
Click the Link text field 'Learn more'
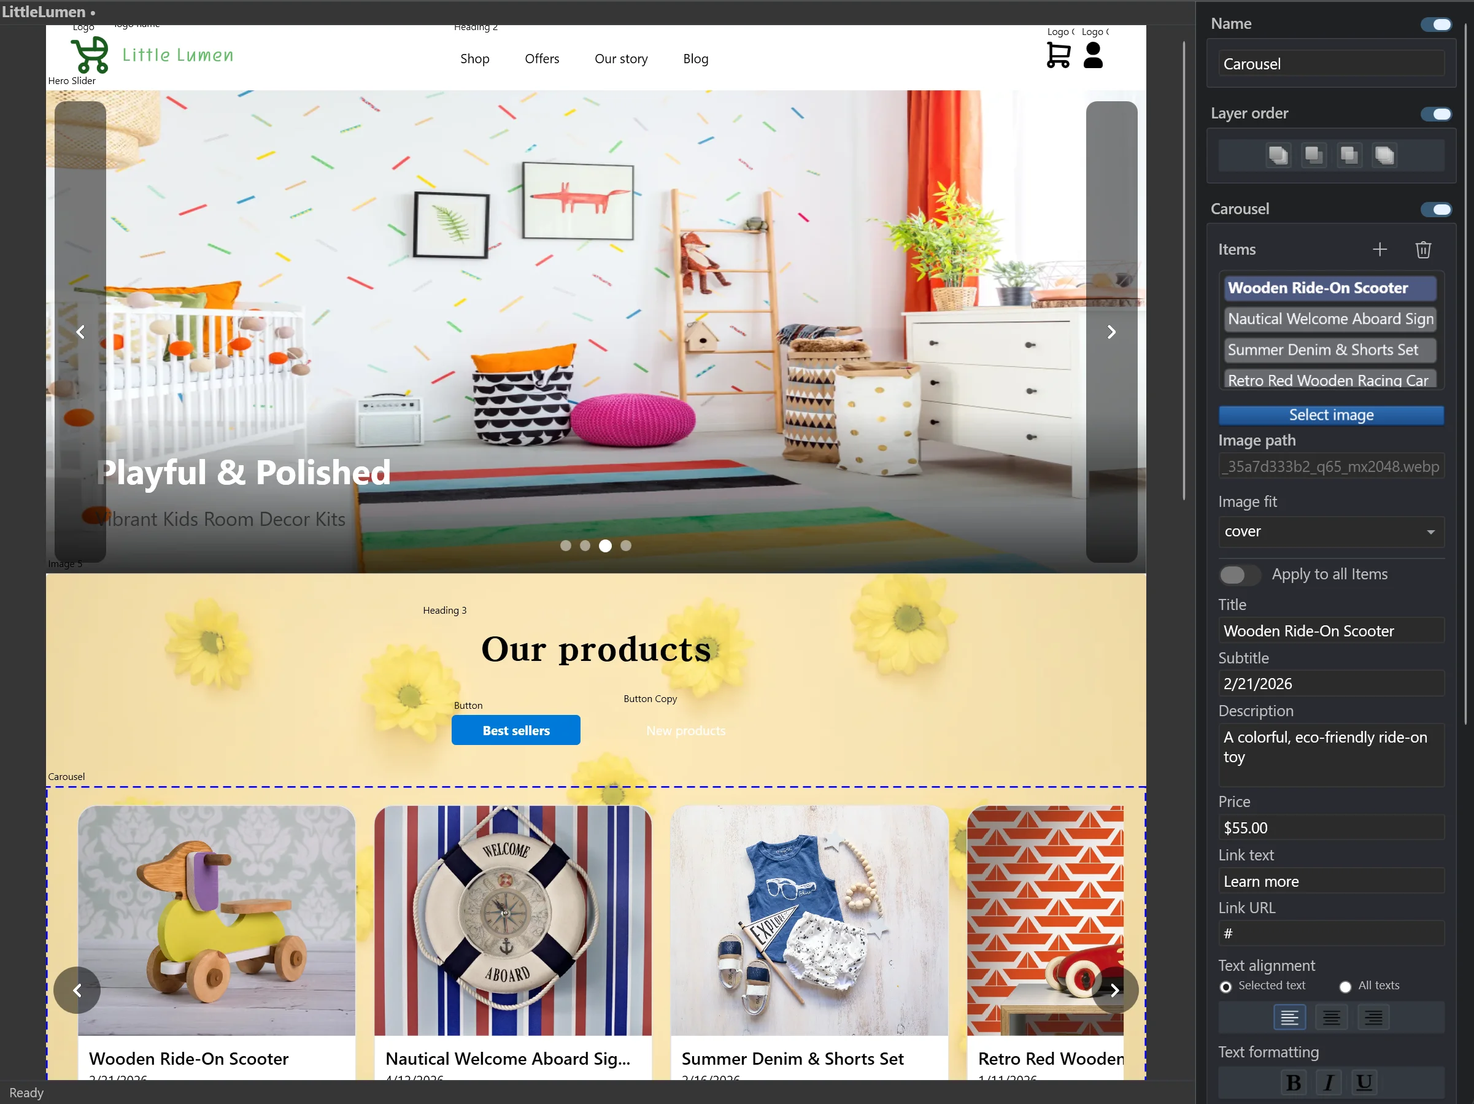(x=1331, y=881)
